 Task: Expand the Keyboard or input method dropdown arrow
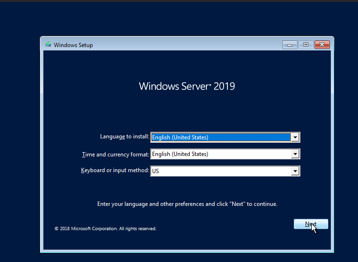click(295, 171)
